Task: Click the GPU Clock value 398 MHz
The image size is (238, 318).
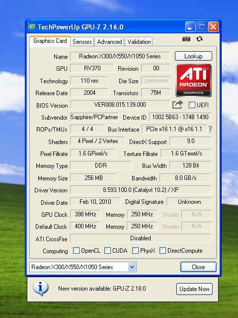Action: [85, 214]
